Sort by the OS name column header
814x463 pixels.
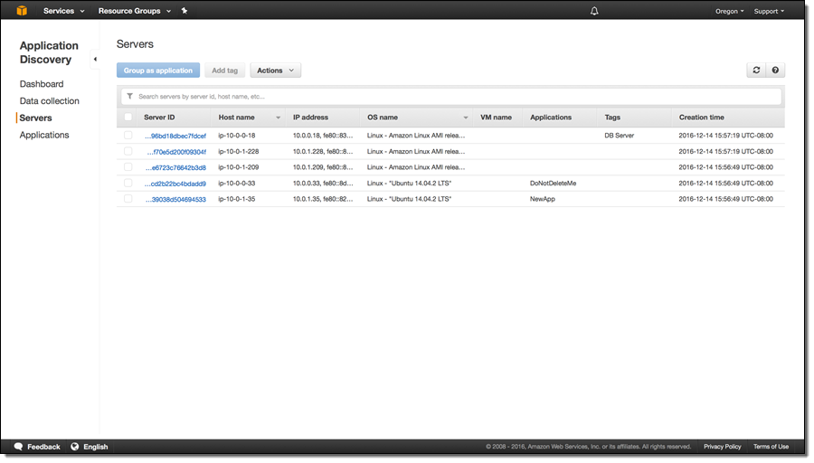pyautogui.click(x=417, y=118)
